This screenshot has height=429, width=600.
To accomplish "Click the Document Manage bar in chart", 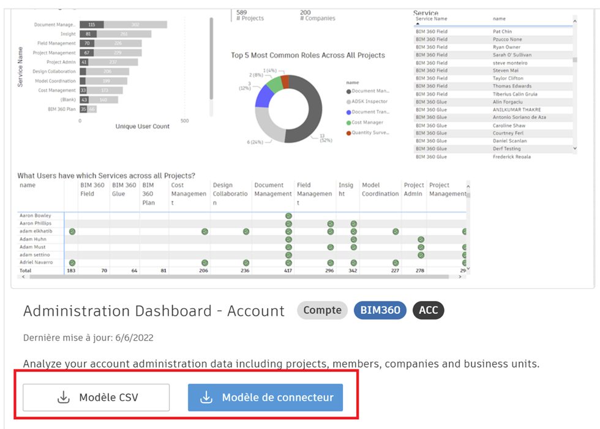I will [x=123, y=25].
